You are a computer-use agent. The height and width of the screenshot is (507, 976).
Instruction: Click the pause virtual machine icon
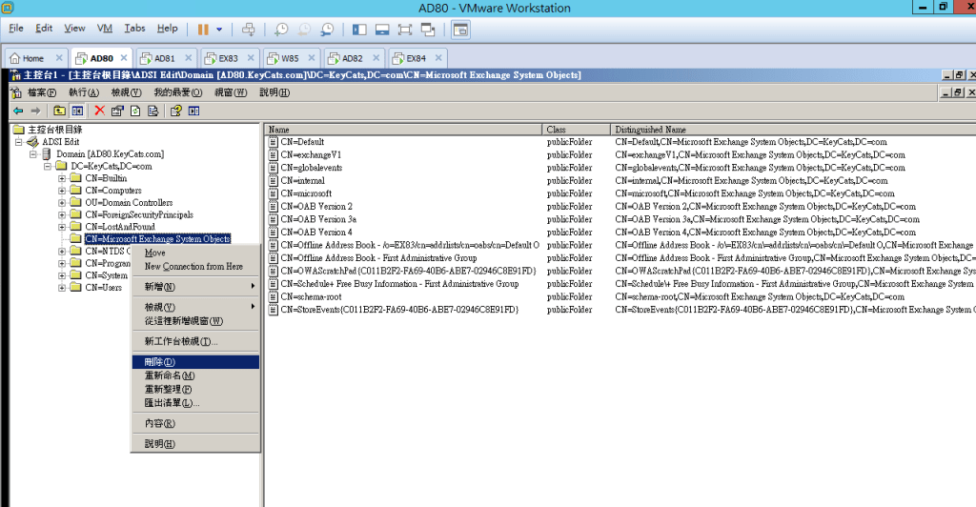click(x=203, y=30)
